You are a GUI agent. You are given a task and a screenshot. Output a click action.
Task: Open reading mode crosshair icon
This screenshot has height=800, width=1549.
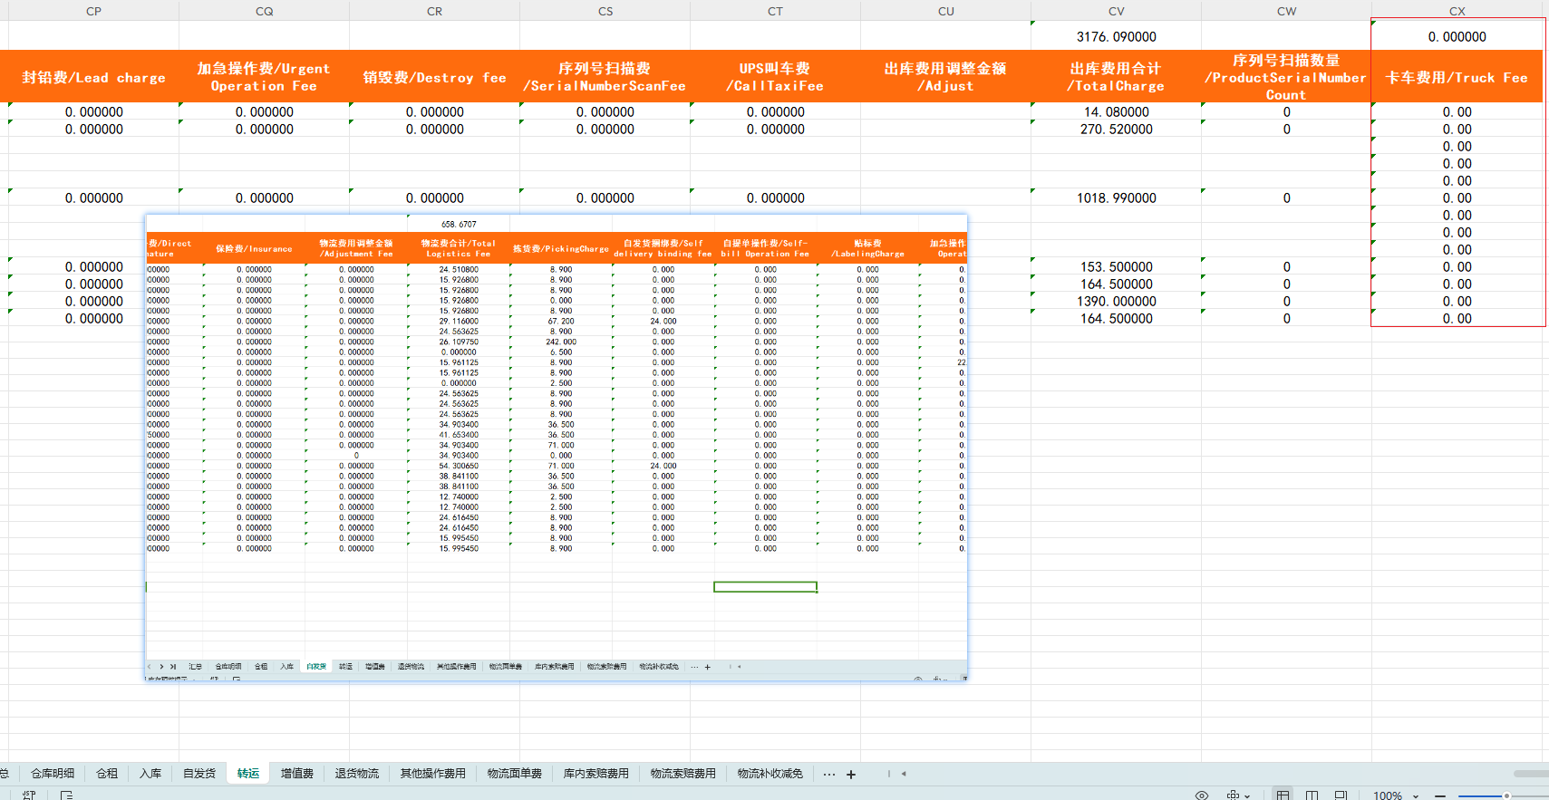click(1233, 795)
